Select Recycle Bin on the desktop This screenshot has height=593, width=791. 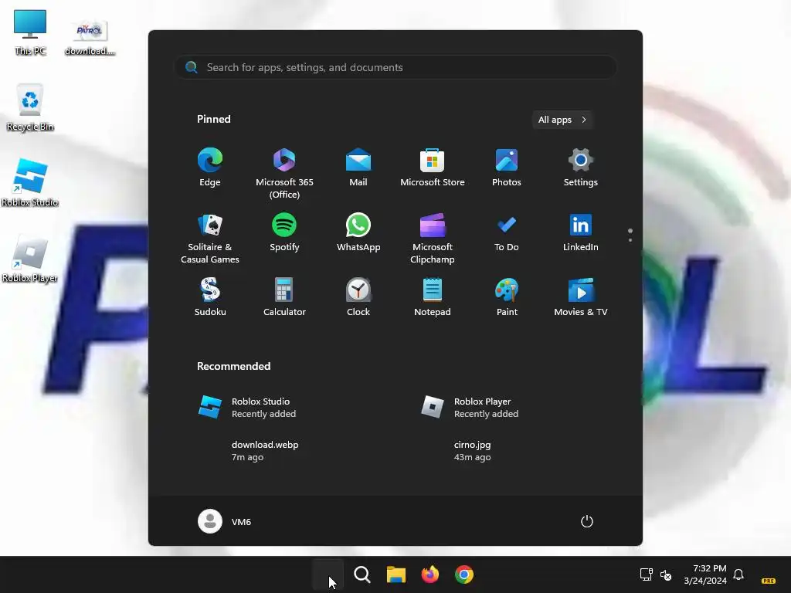click(30, 108)
